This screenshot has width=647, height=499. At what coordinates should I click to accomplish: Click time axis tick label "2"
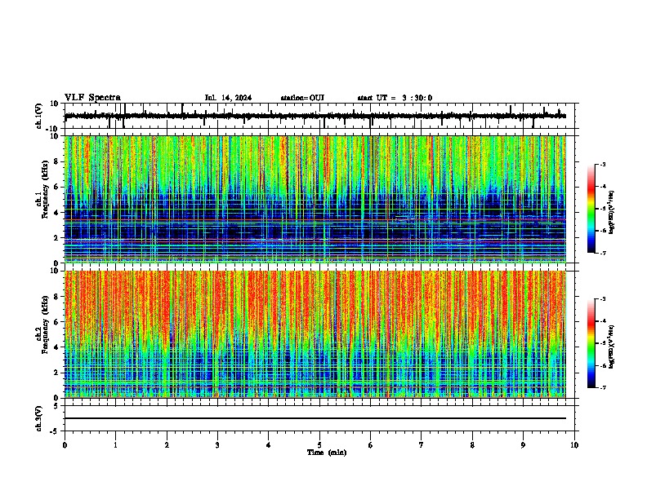167,445
